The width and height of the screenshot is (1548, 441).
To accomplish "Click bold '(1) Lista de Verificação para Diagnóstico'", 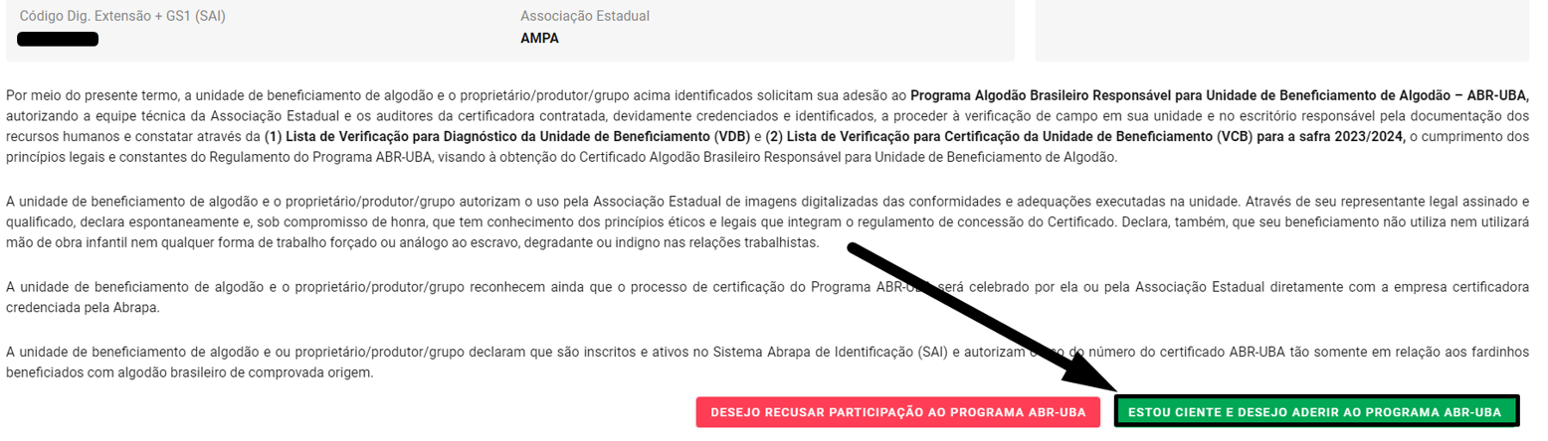I will point(502,136).
